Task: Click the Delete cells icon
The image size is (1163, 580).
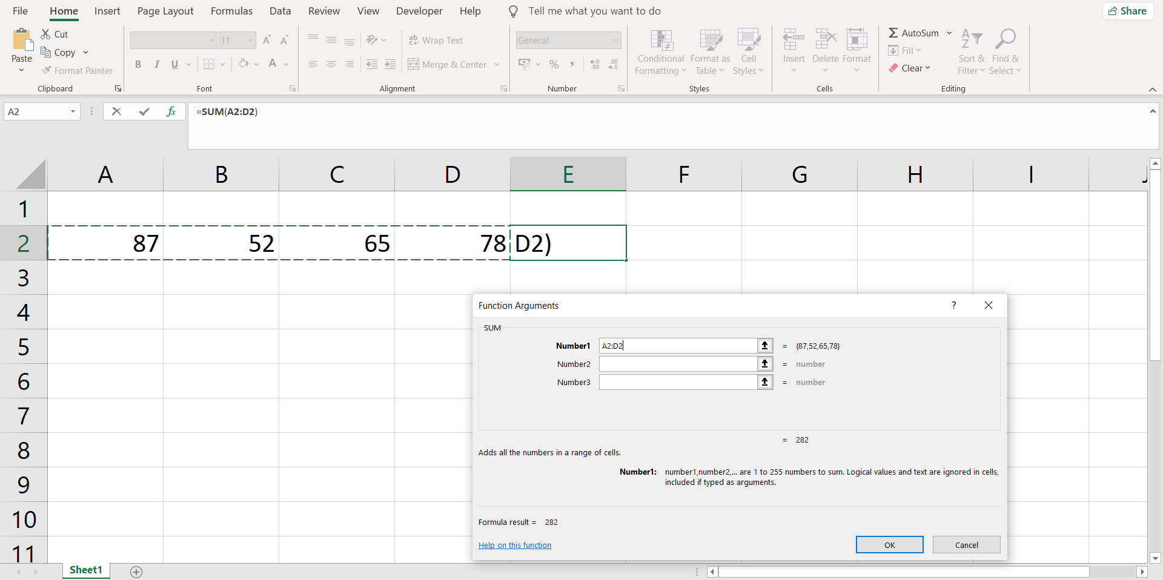Action: (825, 40)
